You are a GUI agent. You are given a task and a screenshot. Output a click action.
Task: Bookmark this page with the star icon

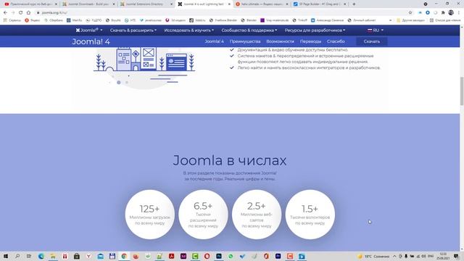(x=410, y=13)
